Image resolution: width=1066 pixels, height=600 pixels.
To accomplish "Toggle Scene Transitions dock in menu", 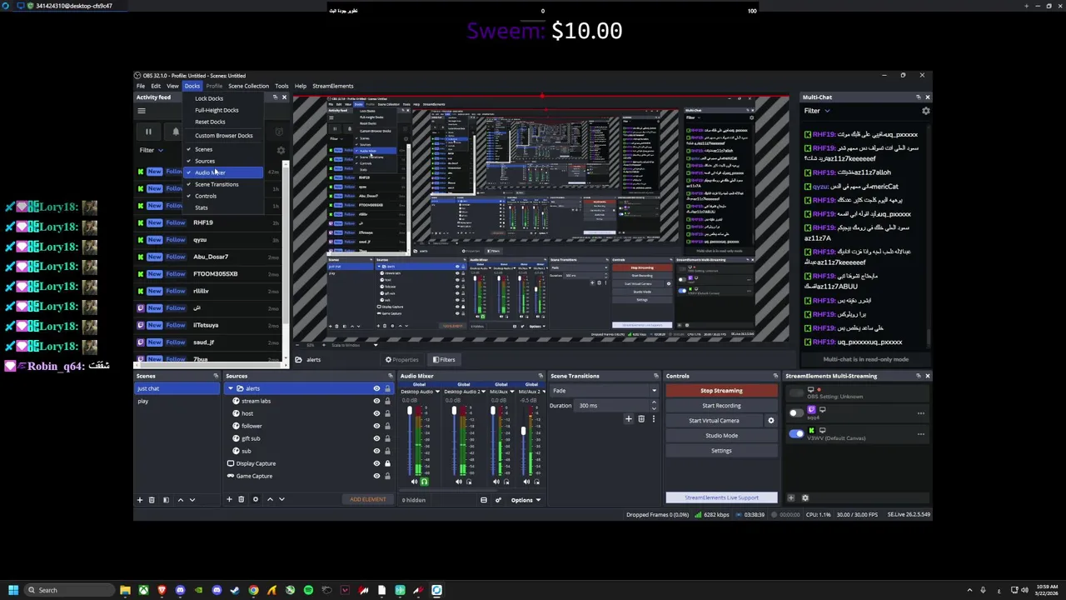I will (217, 184).
